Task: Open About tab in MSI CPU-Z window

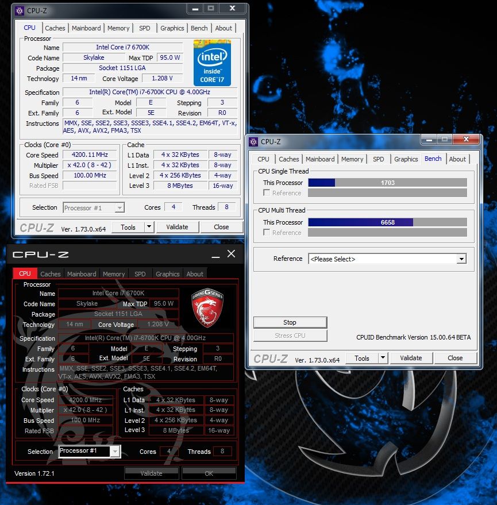Action: [x=195, y=273]
